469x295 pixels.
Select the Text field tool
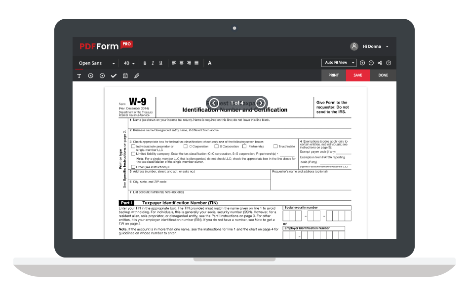point(79,76)
